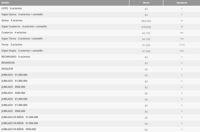This screenshot has width=200, height=132.
Task: Click the 10743 winners count
Action: pos(181,45)
